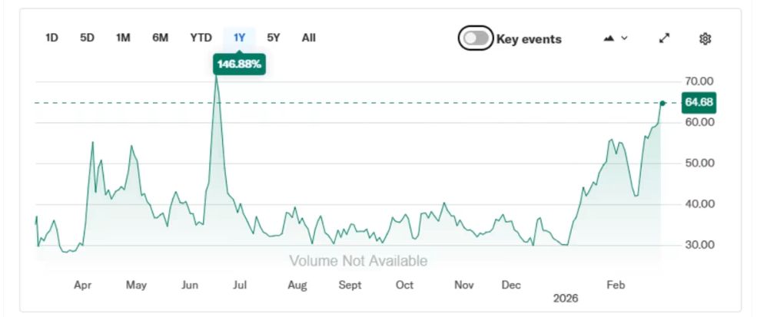Expand chart type dropdown chevron

tap(625, 38)
